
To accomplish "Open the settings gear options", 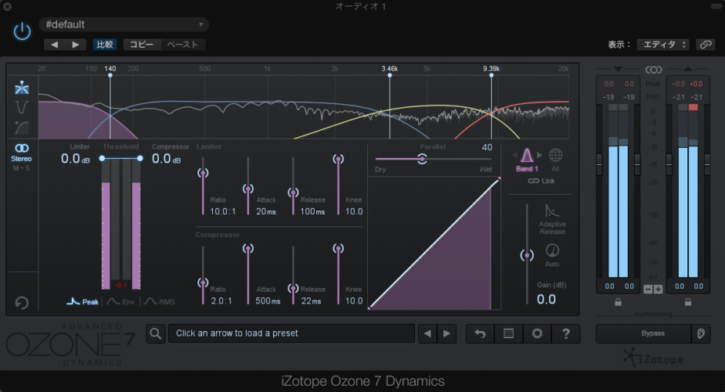I will point(537,333).
